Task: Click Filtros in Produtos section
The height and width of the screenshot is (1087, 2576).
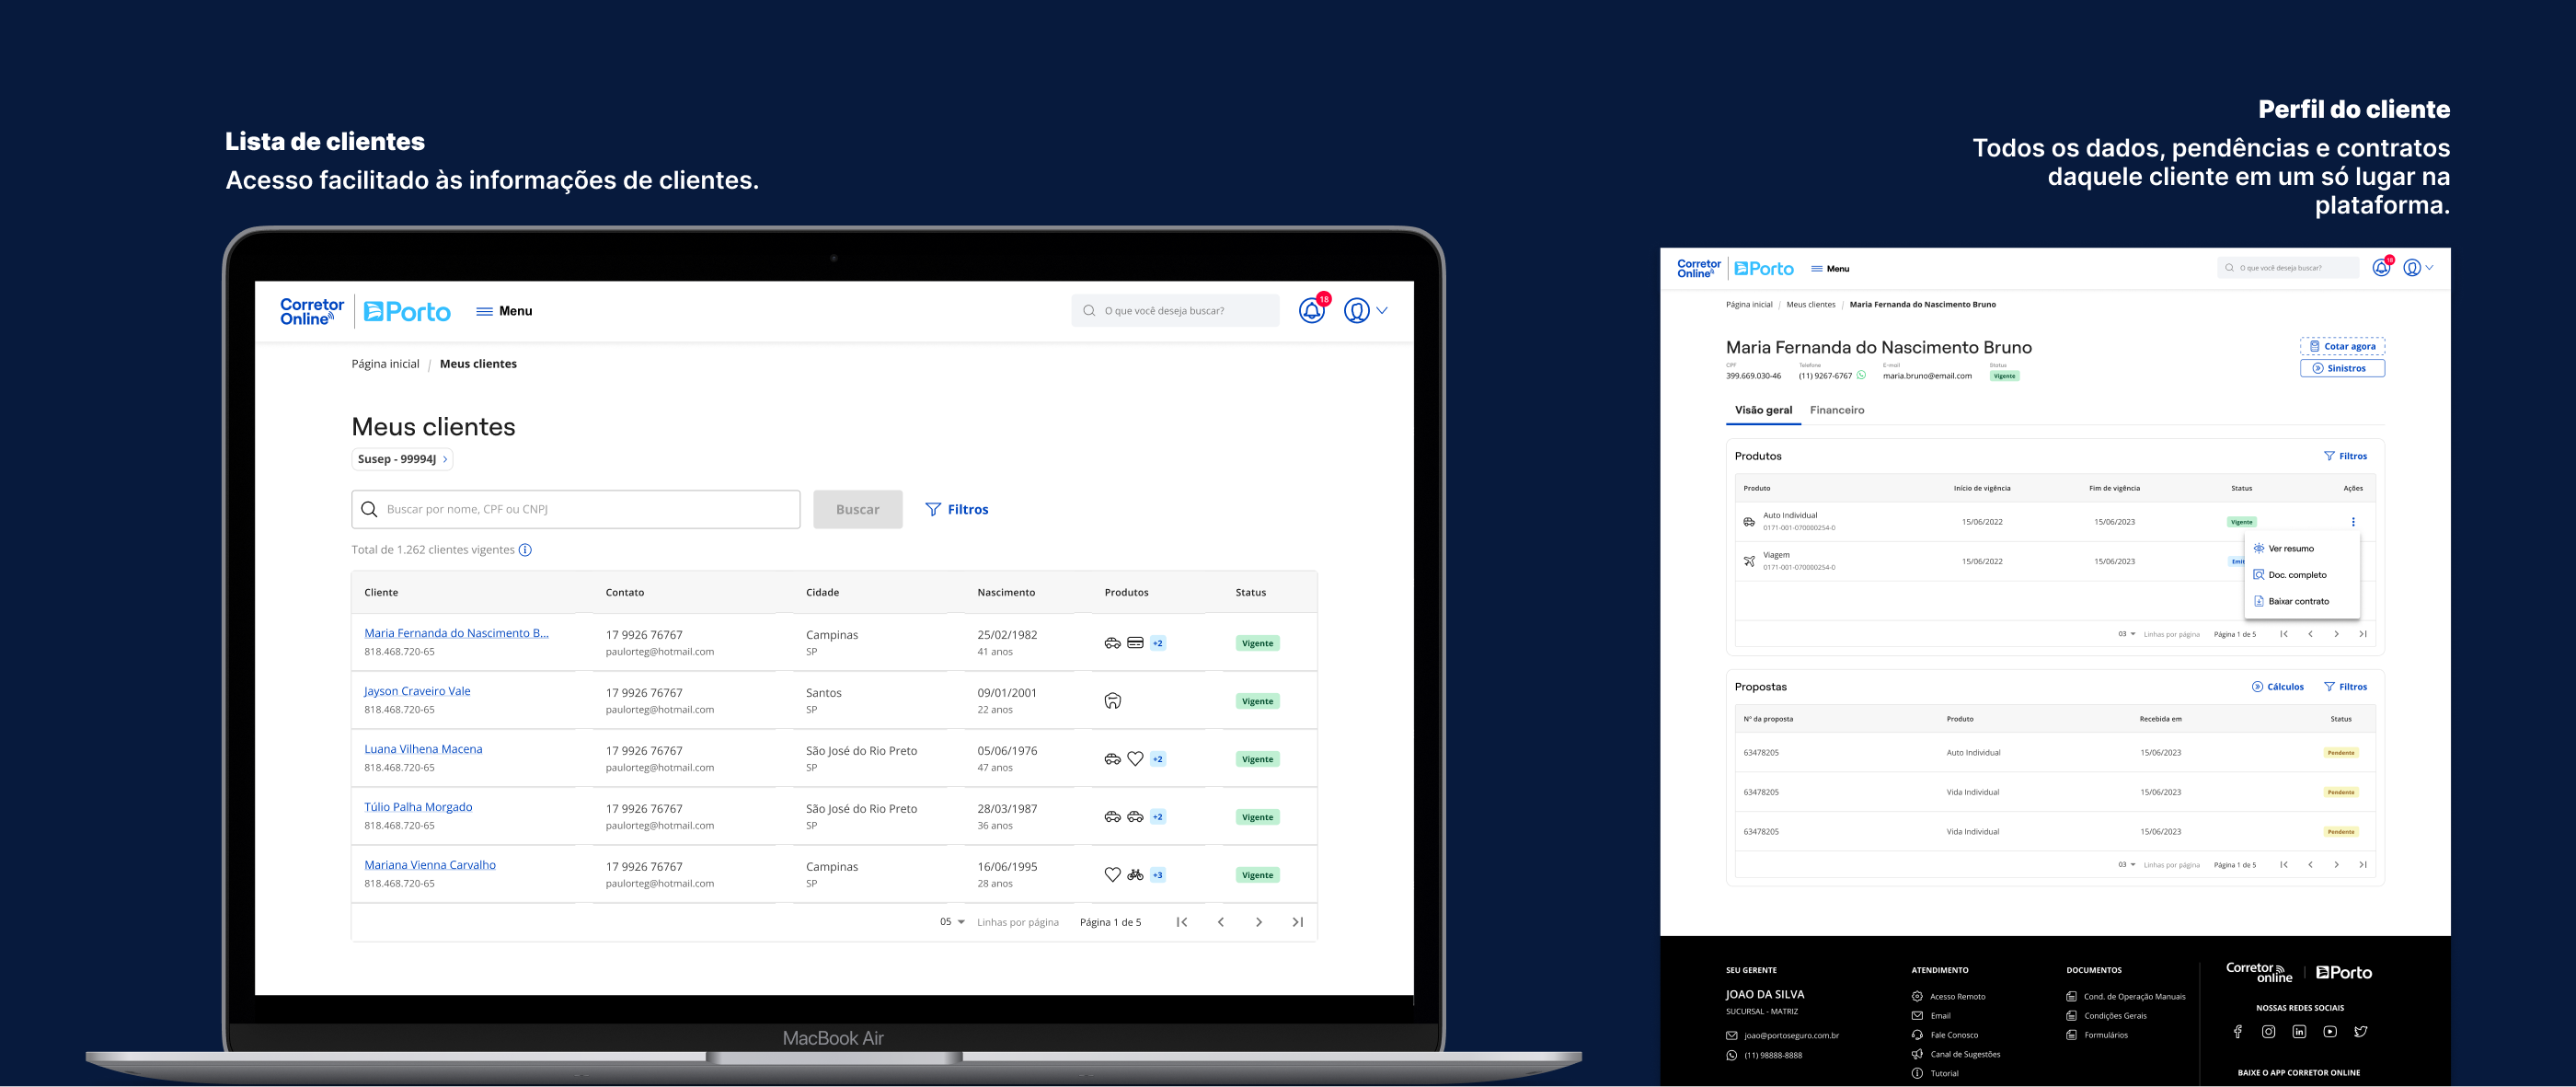Action: (x=2344, y=456)
